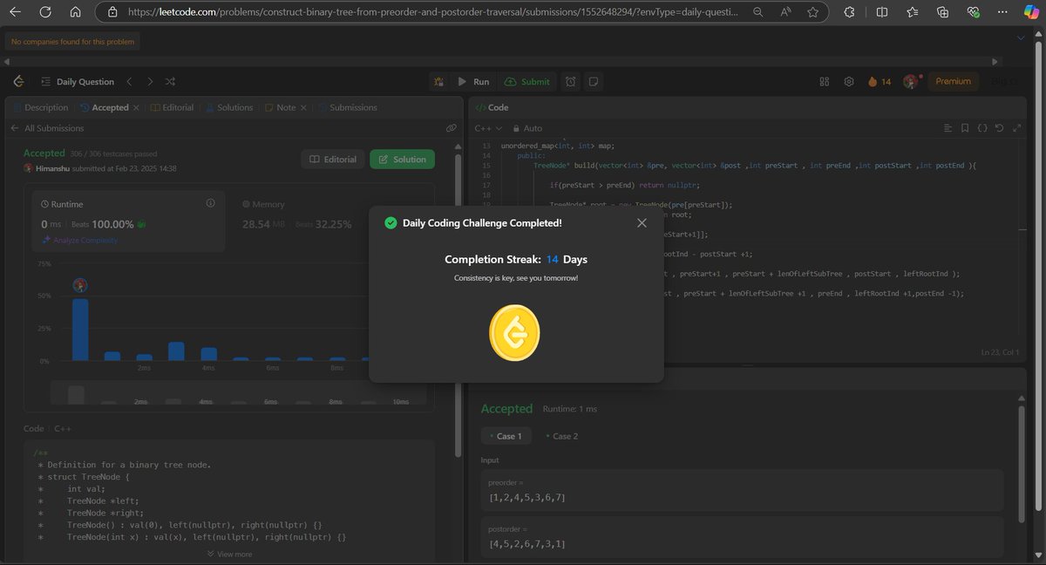Click the curly braces snippet icon
The height and width of the screenshot is (565, 1046).
[x=982, y=128]
